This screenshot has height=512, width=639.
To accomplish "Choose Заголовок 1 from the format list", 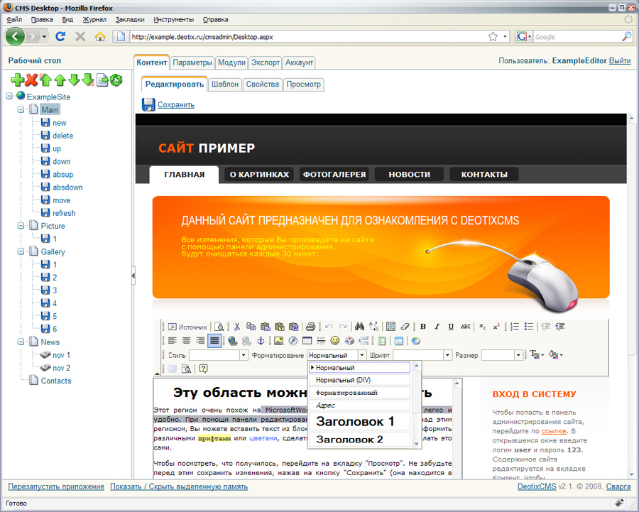I will [355, 421].
